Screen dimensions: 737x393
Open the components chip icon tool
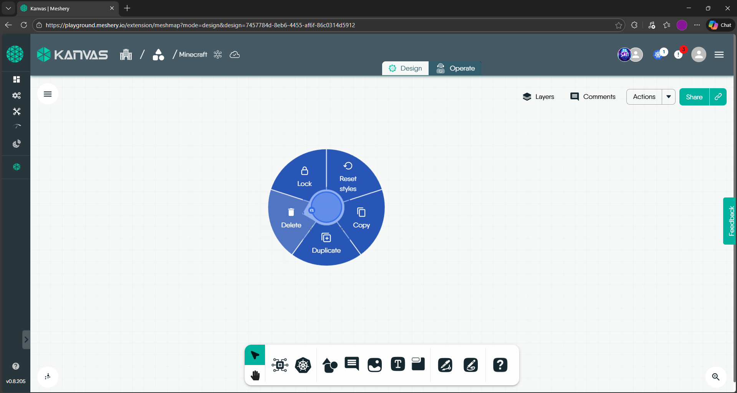[x=280, y=365]
